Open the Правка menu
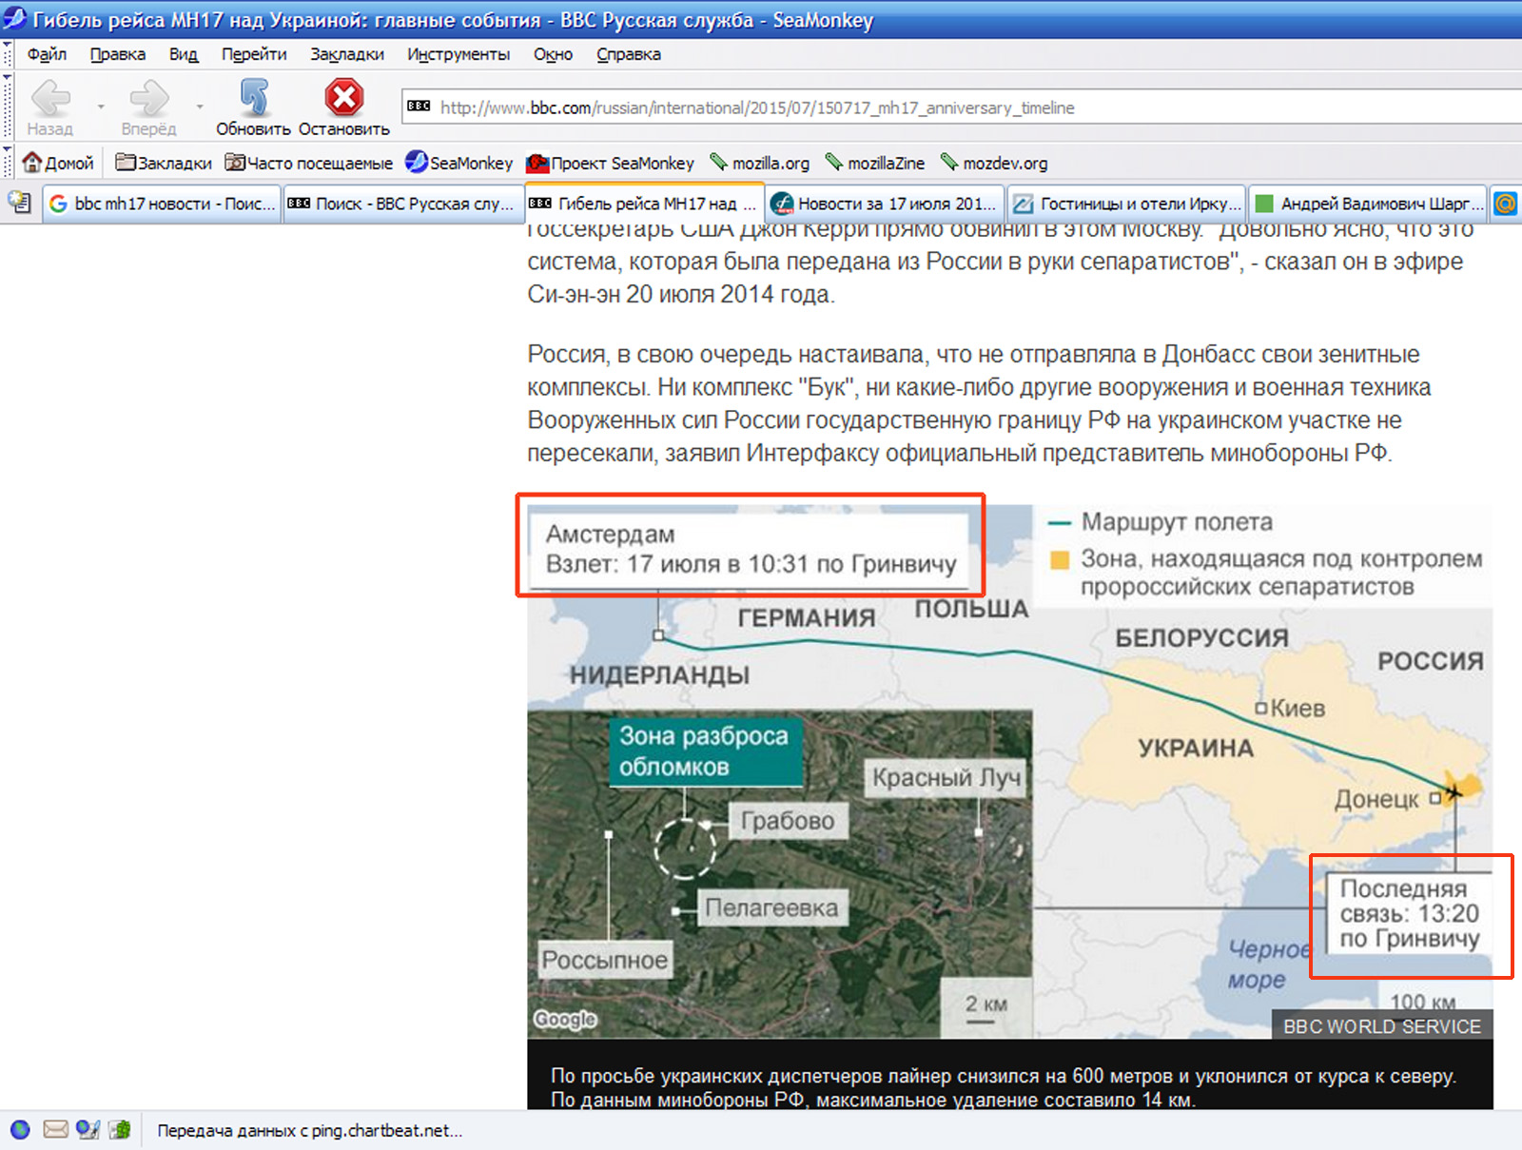Screen dimensions: 1522x1150 pos(118,54)
